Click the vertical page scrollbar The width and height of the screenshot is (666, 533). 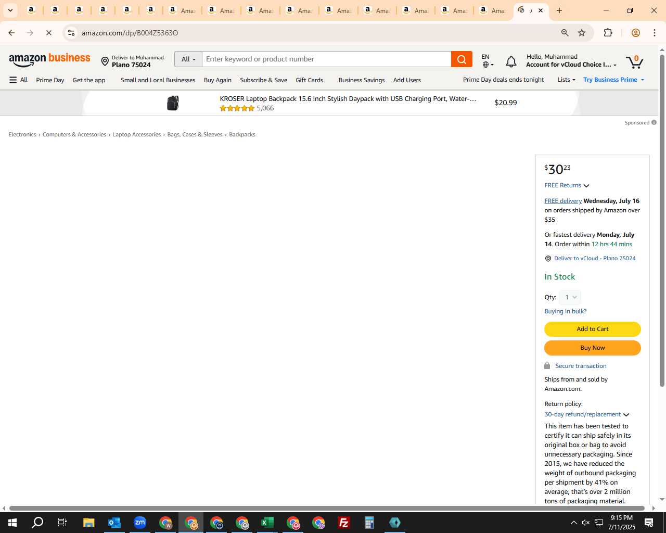pyautogui.click(x=662, y=220)
